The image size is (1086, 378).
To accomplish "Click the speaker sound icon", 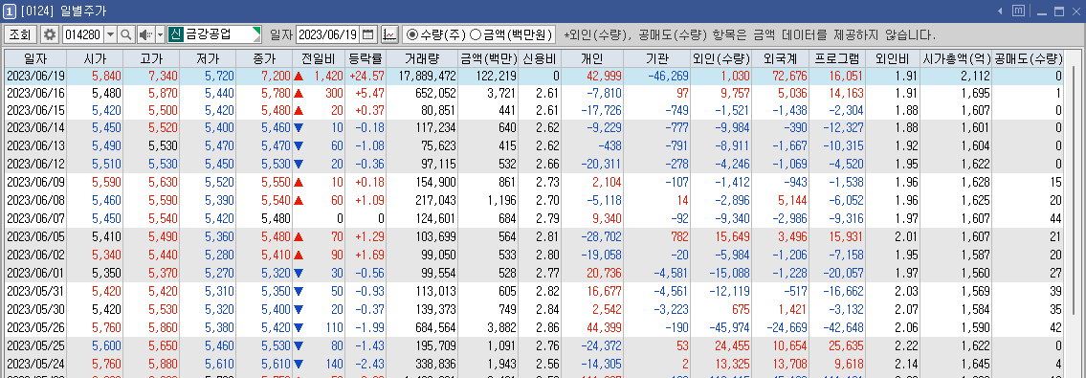I will pos(145,33).
